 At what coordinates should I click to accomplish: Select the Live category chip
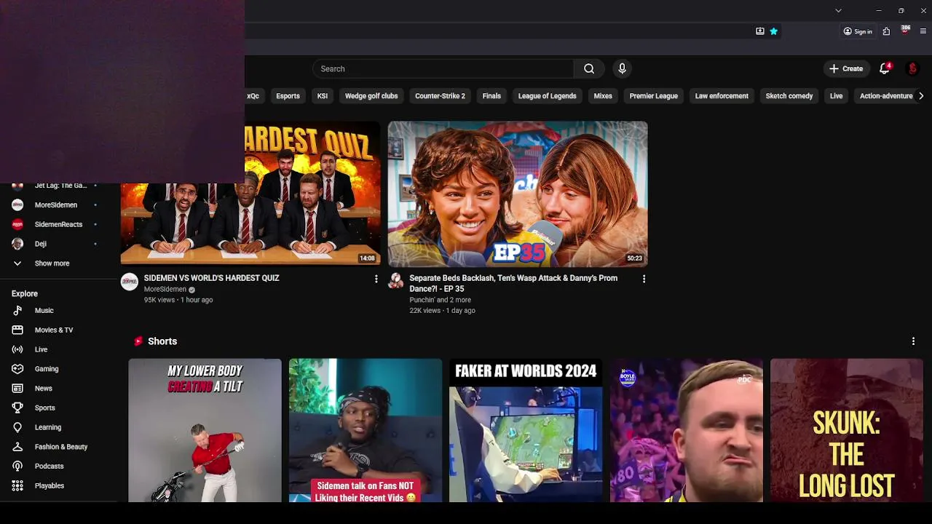[x=836, y=96]
